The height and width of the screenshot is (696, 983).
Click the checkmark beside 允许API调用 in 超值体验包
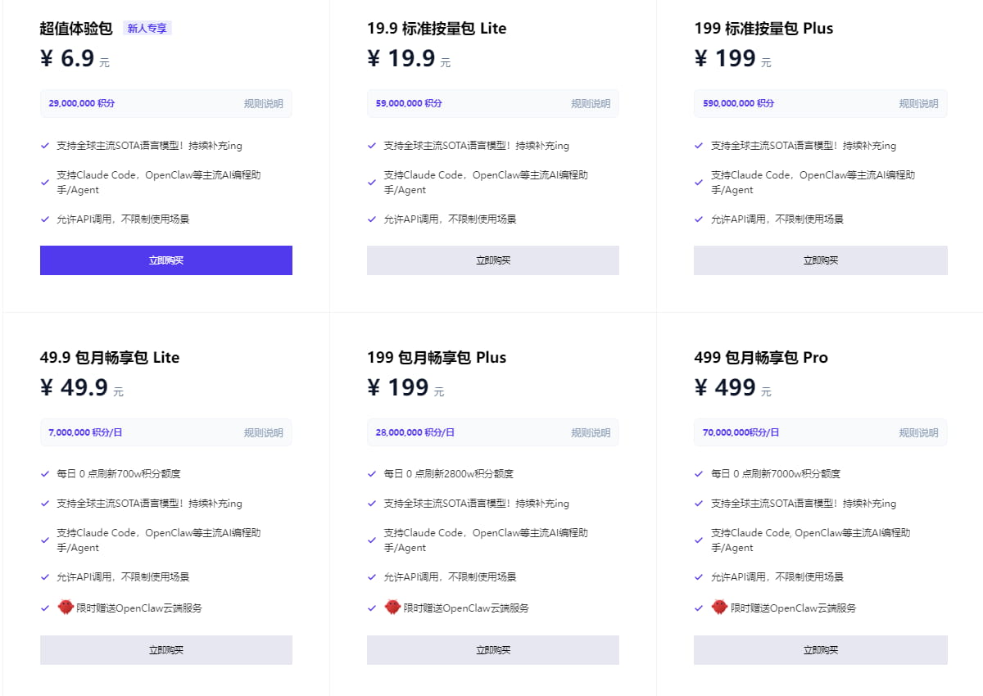coord(44,219)
